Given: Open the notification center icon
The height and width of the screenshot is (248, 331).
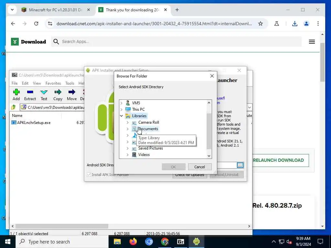Looking at the screenshot, I should [x=320, y=242].
